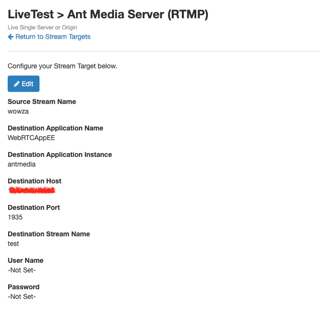Click the '-Not Set-' value under Password
This screenshot has width=320, height=309.
click(x=22, y=296)
